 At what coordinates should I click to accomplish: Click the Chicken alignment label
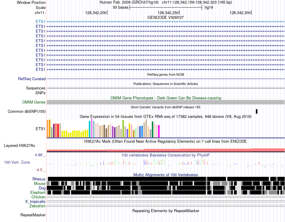click(38, 197)
